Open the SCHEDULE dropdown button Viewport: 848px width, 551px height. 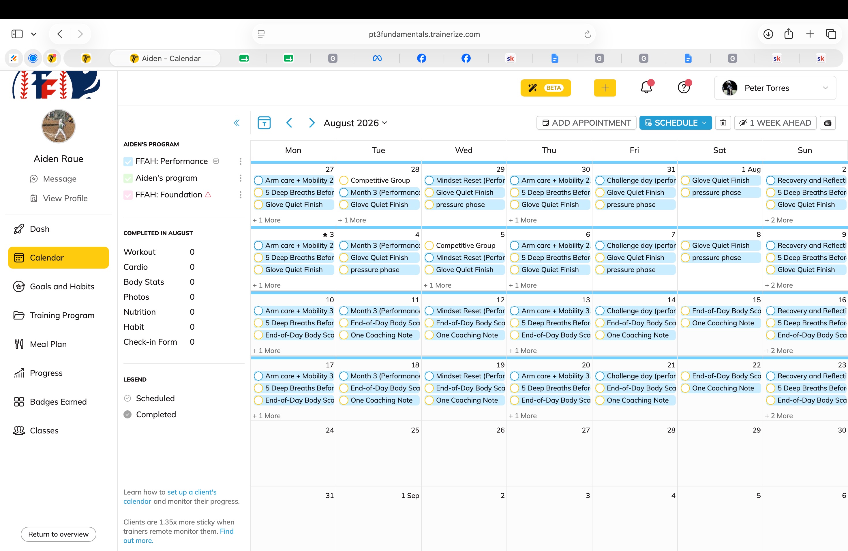pyautogui.click(x=676, y=123)
